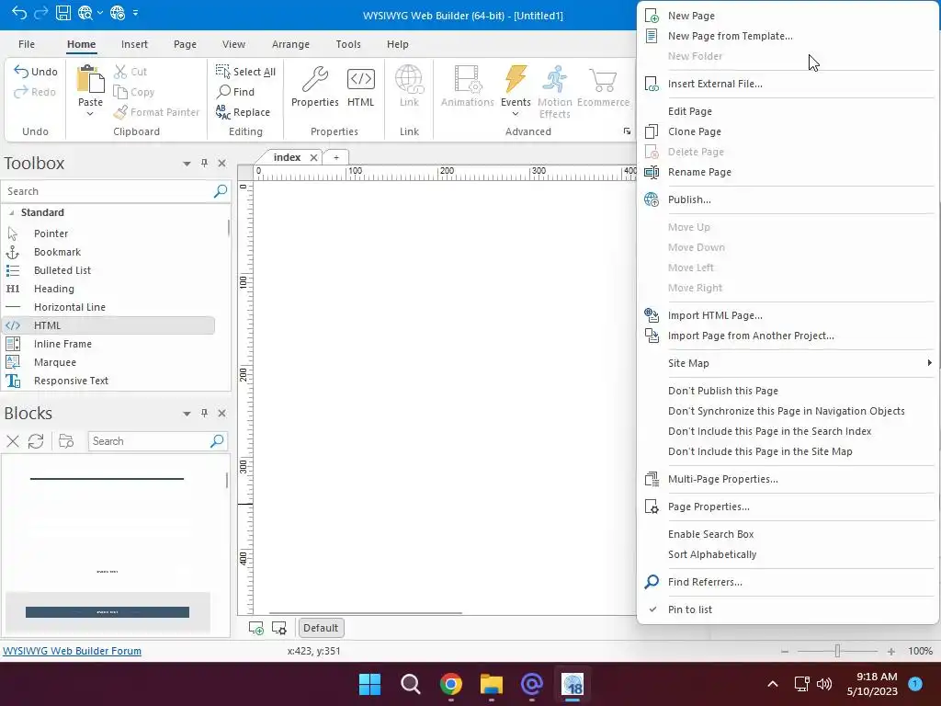Open the Advanced group dialog launcher
The image size is (941, 706).
point(627,131)
